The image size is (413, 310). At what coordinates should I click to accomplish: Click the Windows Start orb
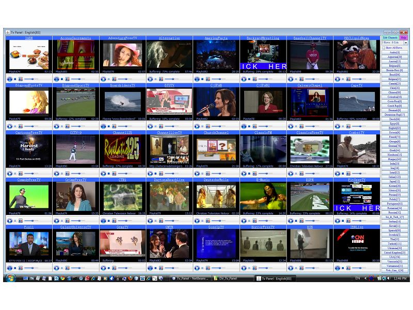coord(10,278)
